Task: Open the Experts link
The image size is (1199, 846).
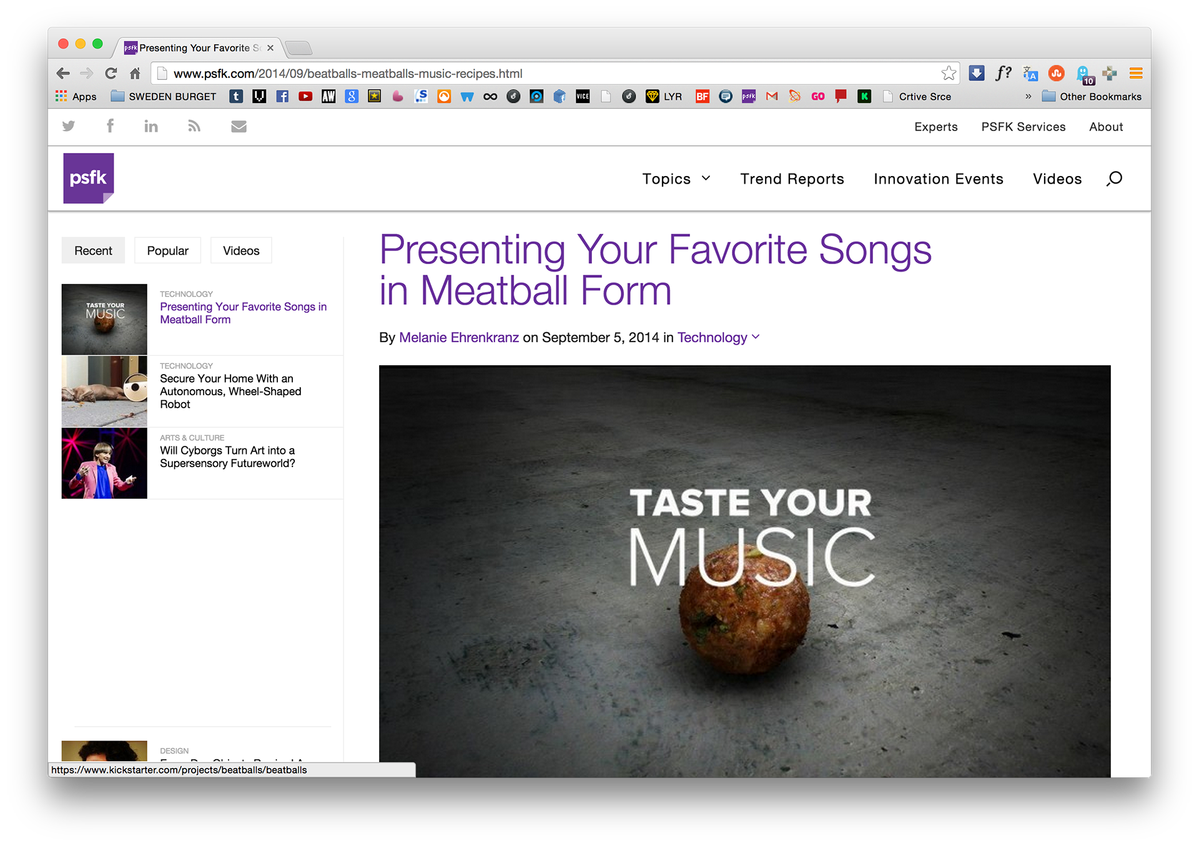Action: pos(935,127)
